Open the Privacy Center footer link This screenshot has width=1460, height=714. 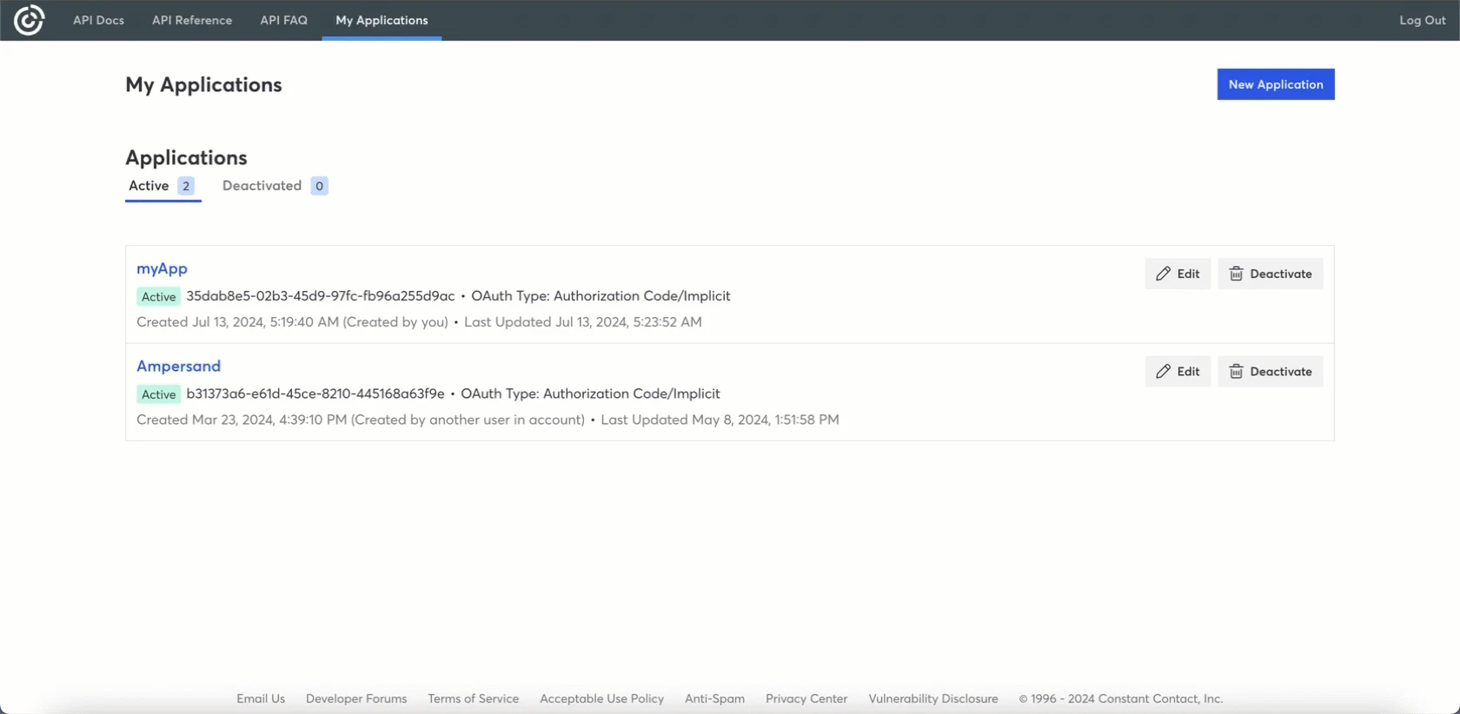pyautogui.click(x=806, y=698)
